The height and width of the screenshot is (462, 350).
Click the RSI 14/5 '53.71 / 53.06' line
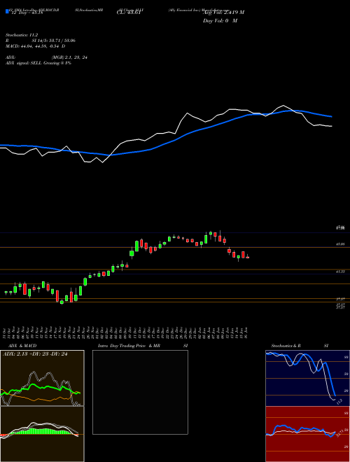pos(41,41)
